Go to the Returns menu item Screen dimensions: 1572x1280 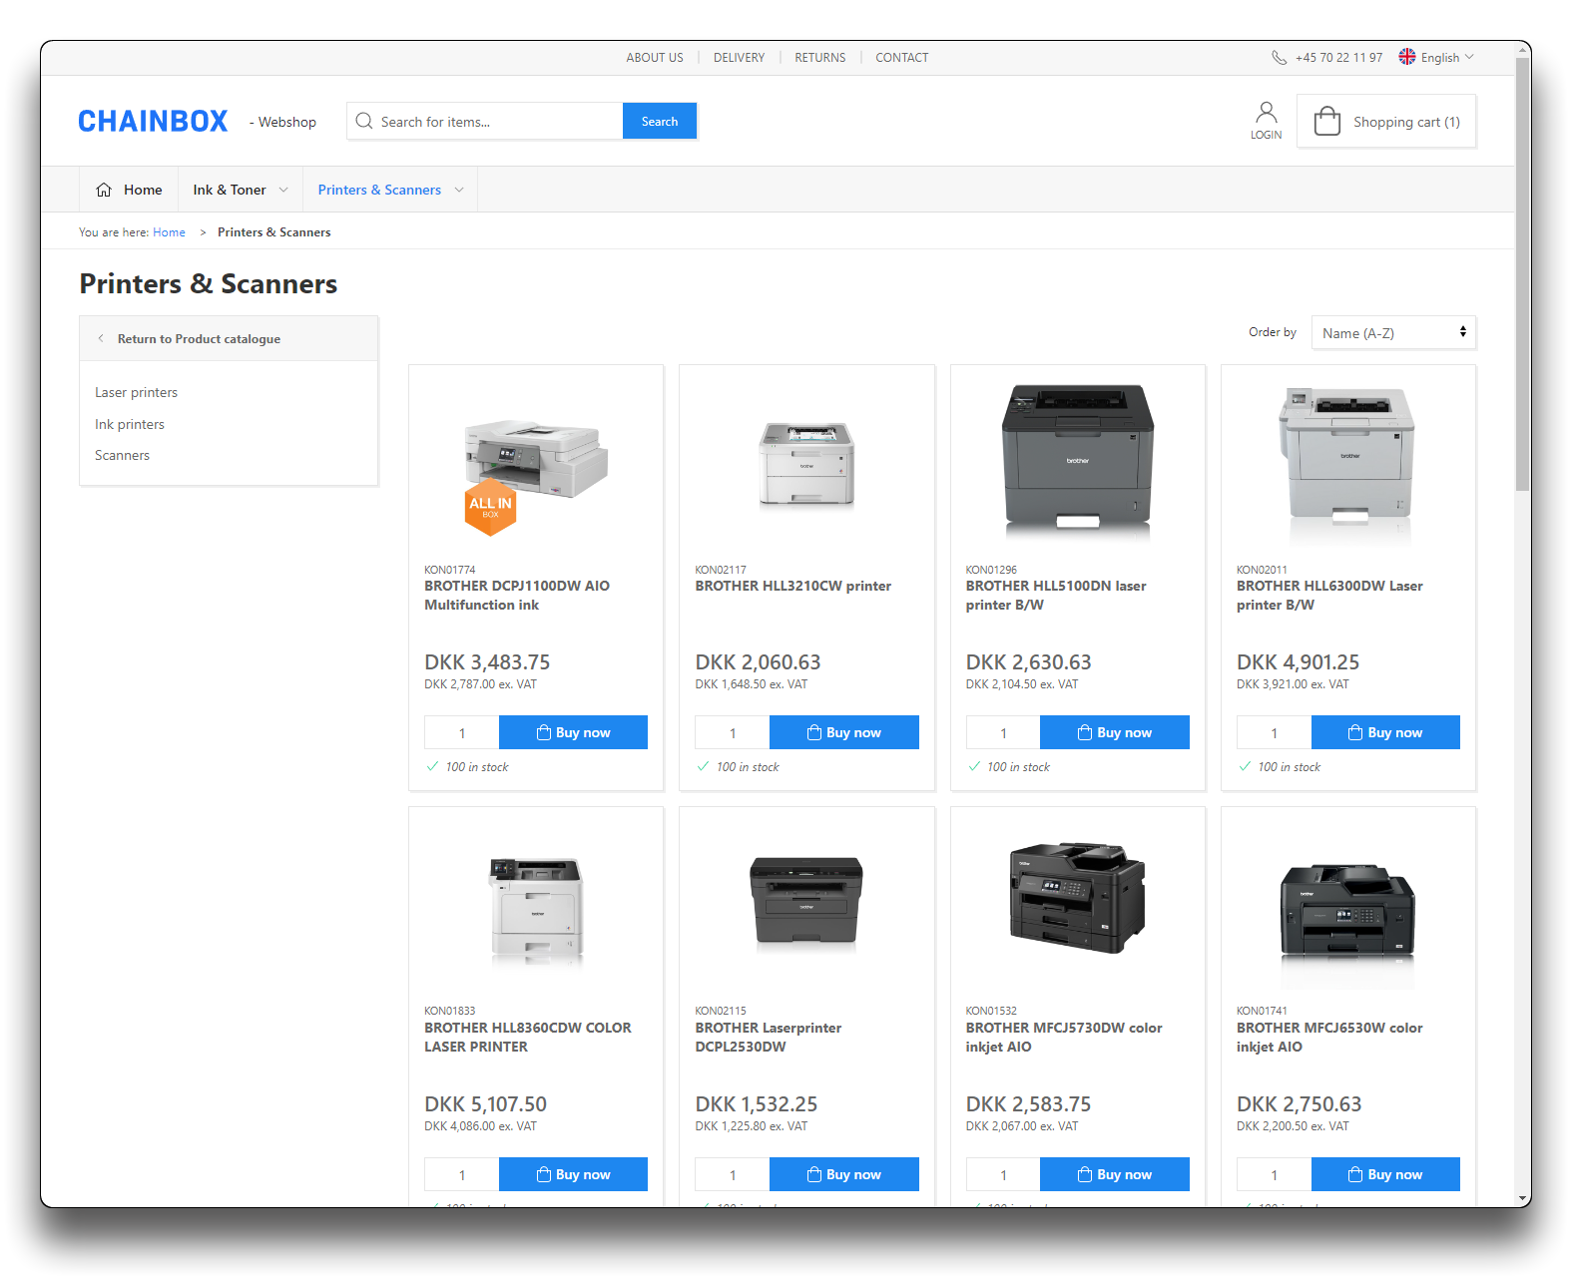(x=819, y=58)
